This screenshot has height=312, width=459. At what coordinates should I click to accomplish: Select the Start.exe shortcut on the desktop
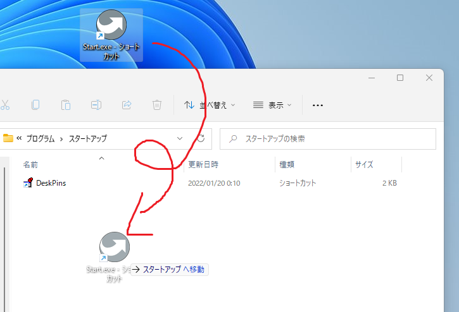coord(111,35)
